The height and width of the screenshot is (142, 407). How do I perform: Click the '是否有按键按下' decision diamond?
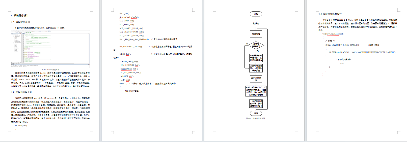click(256, 45)
